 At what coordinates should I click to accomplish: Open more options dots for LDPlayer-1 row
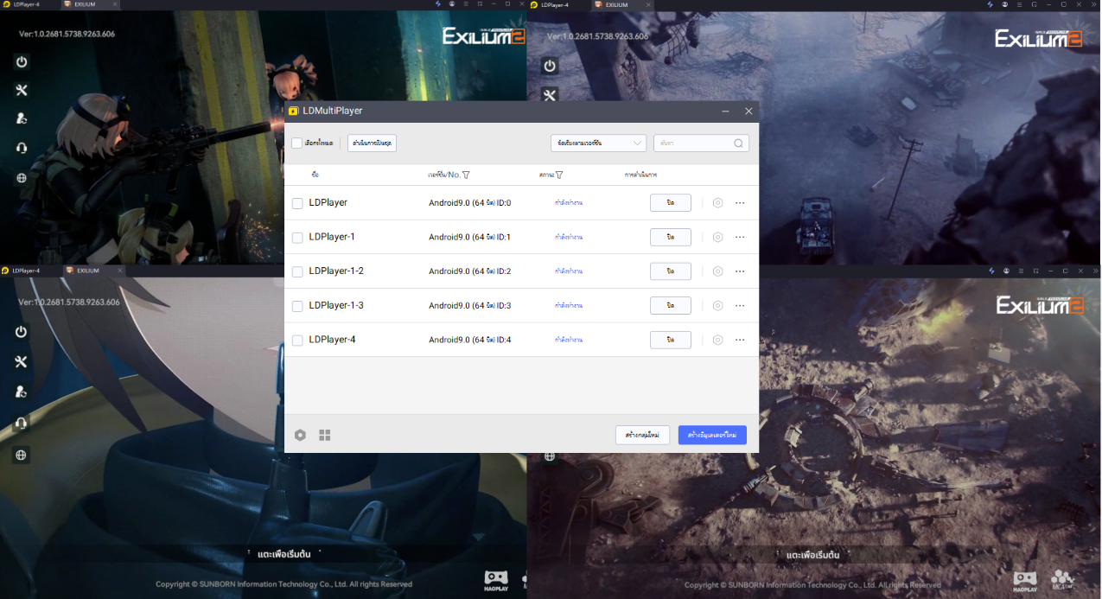click(740, 237)
